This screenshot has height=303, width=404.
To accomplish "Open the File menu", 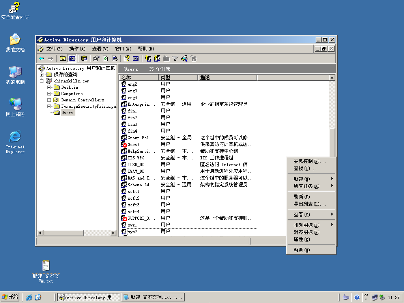I will [54, 49].
